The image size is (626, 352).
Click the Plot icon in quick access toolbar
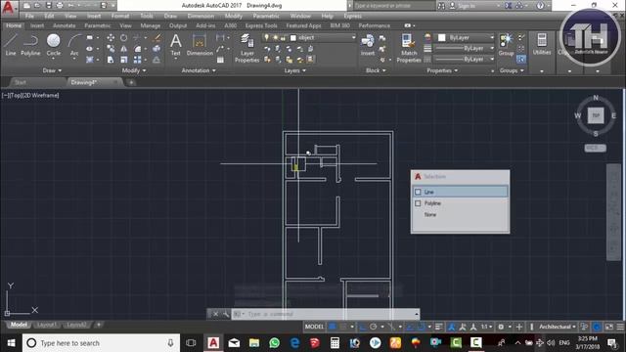[x=60, y=6]
